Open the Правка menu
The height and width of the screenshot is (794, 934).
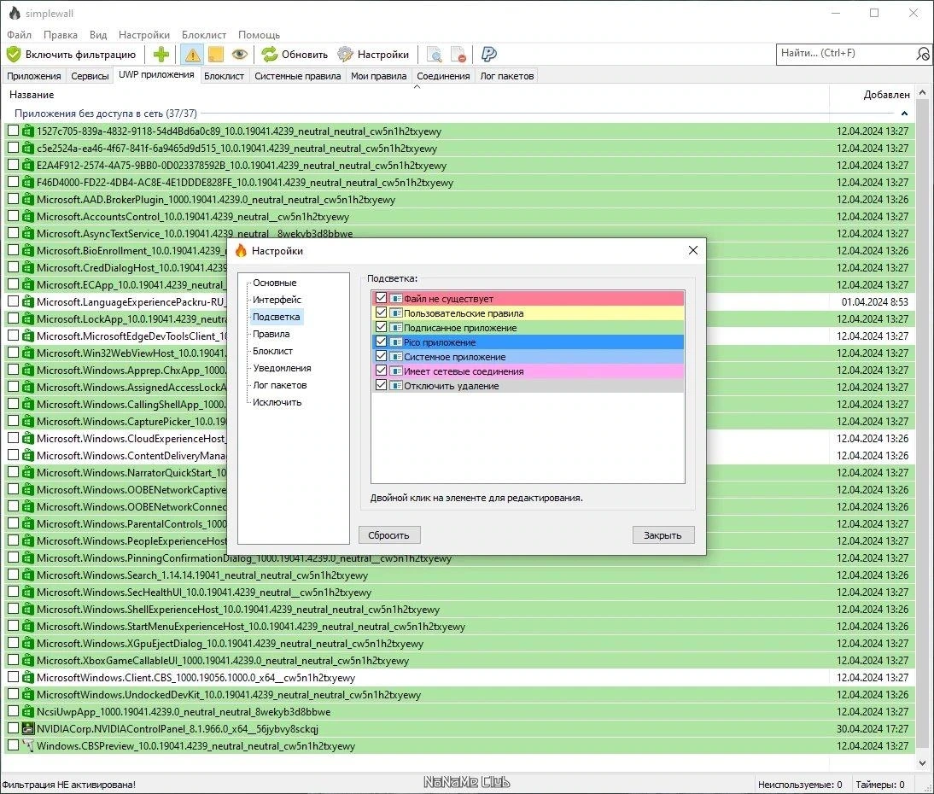point(60,34)
